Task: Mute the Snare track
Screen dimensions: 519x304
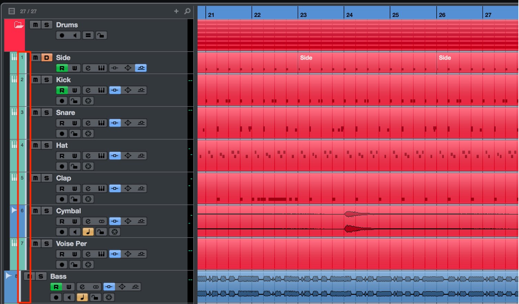Action: point(35,112)
